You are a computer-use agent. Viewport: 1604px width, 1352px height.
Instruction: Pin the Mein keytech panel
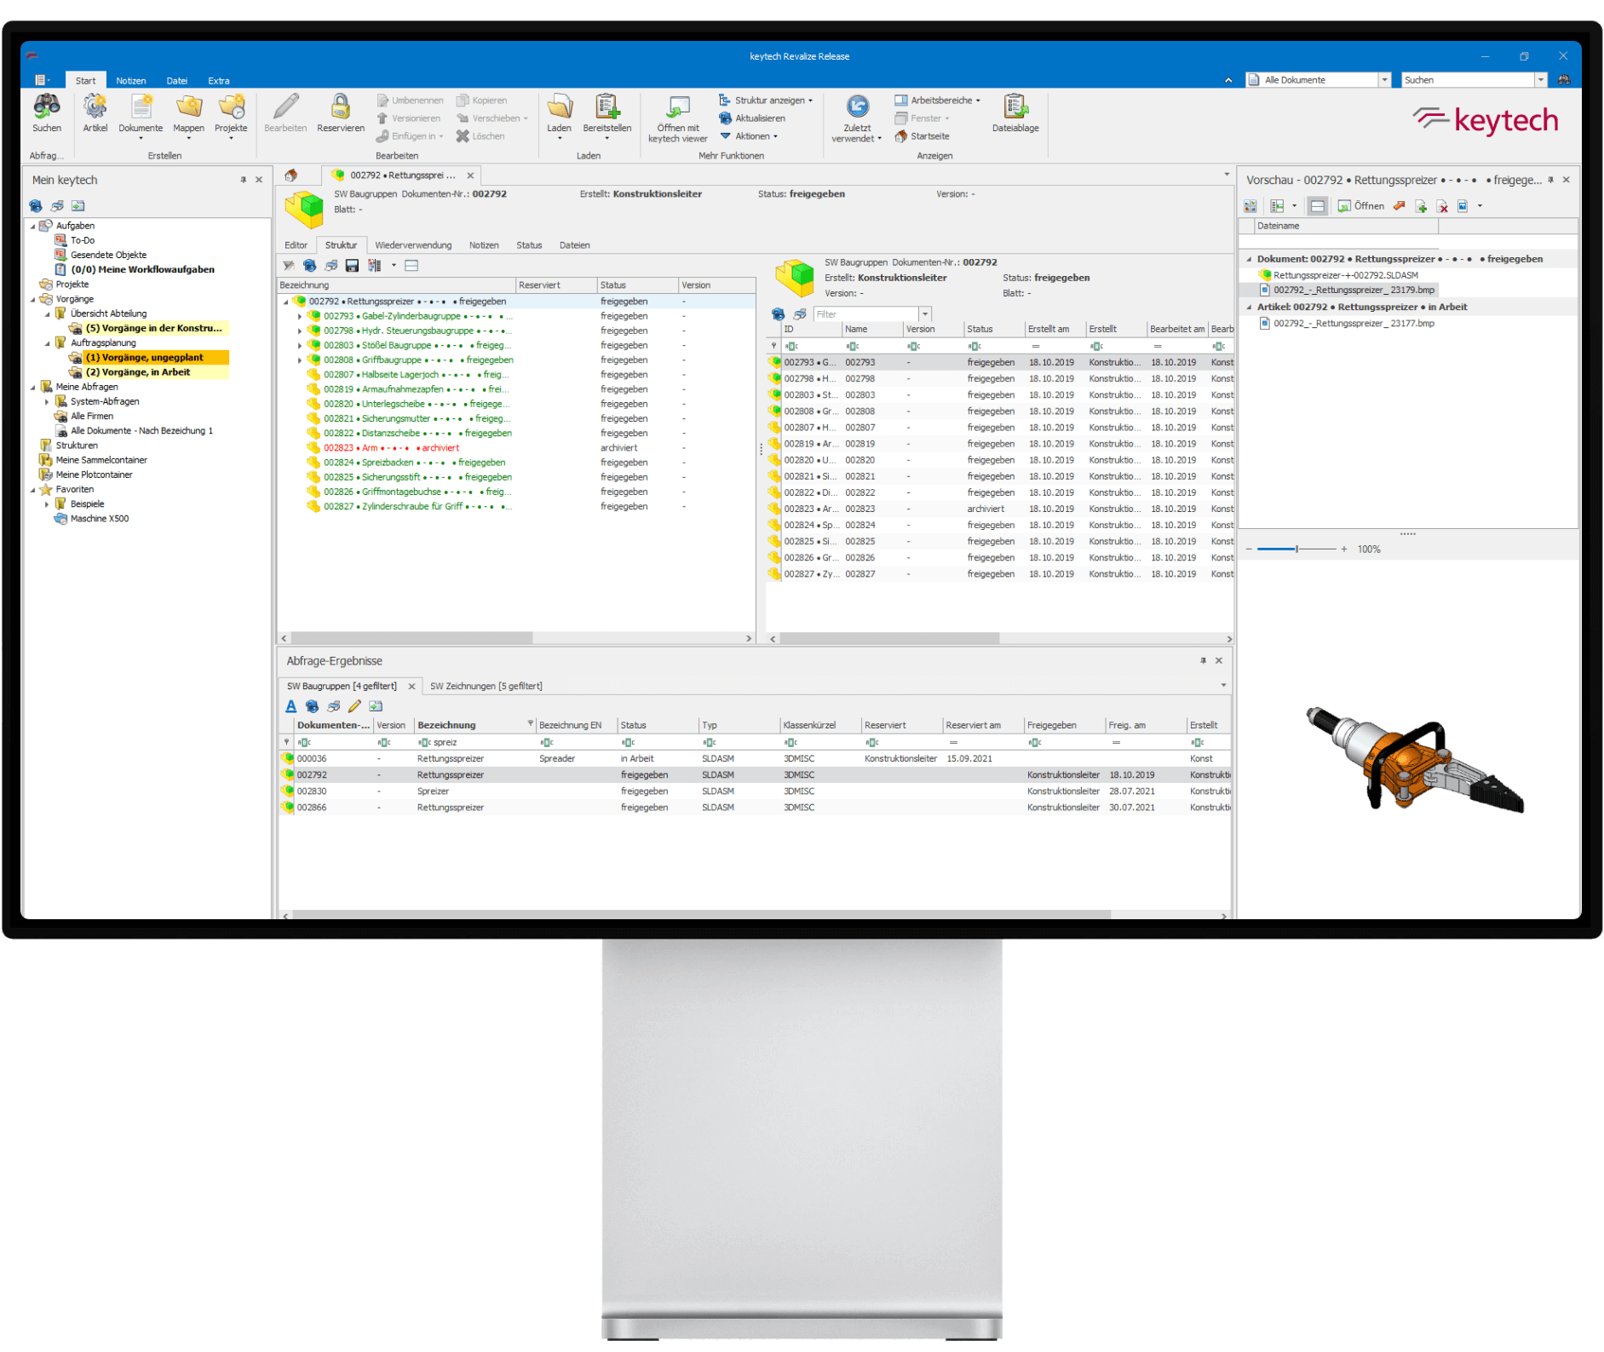pos(244,180)
